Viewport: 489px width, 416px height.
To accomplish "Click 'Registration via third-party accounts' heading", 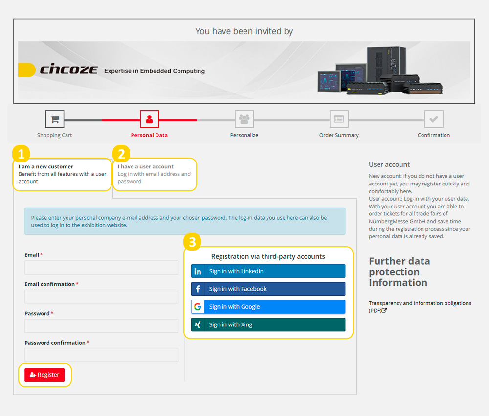I will tap(268, 256).
